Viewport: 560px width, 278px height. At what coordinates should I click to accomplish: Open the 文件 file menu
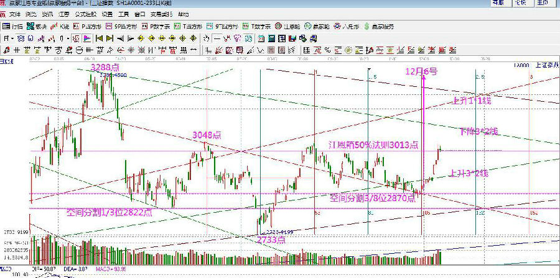(x=14, y=14)
